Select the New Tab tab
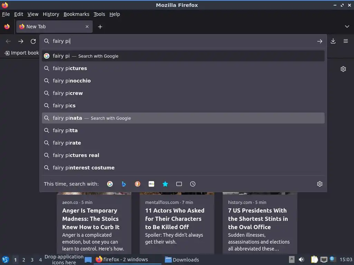354x265 pixels. click(54, 27)
